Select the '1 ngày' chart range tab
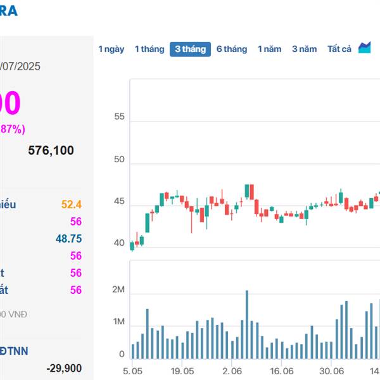The width and height of the screenshot is (380, 380). tap(111, 49)
